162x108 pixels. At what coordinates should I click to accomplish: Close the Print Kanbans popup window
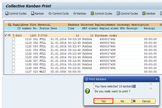(156, 79)
